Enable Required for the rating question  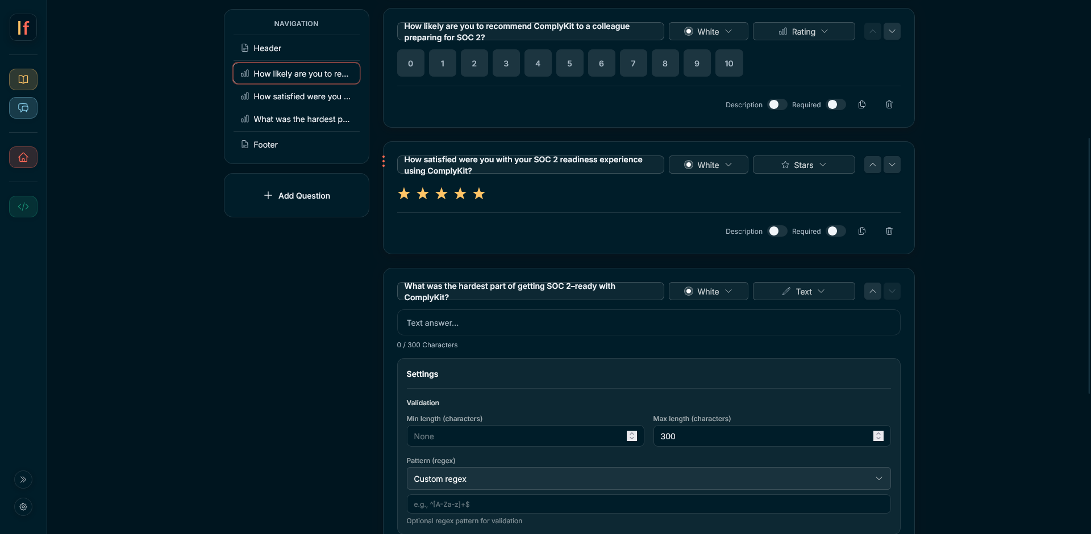(836, 104)
